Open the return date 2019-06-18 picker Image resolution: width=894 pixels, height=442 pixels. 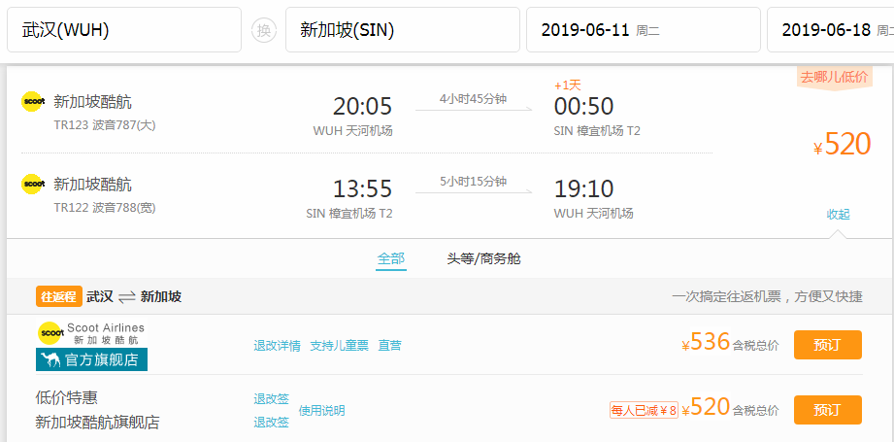tap(830, 30)
